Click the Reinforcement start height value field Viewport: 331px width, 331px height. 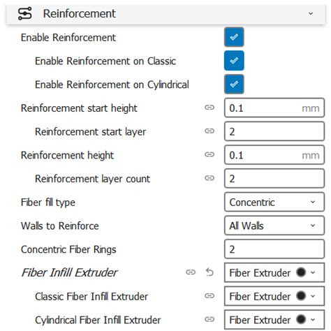click(274, 108)
